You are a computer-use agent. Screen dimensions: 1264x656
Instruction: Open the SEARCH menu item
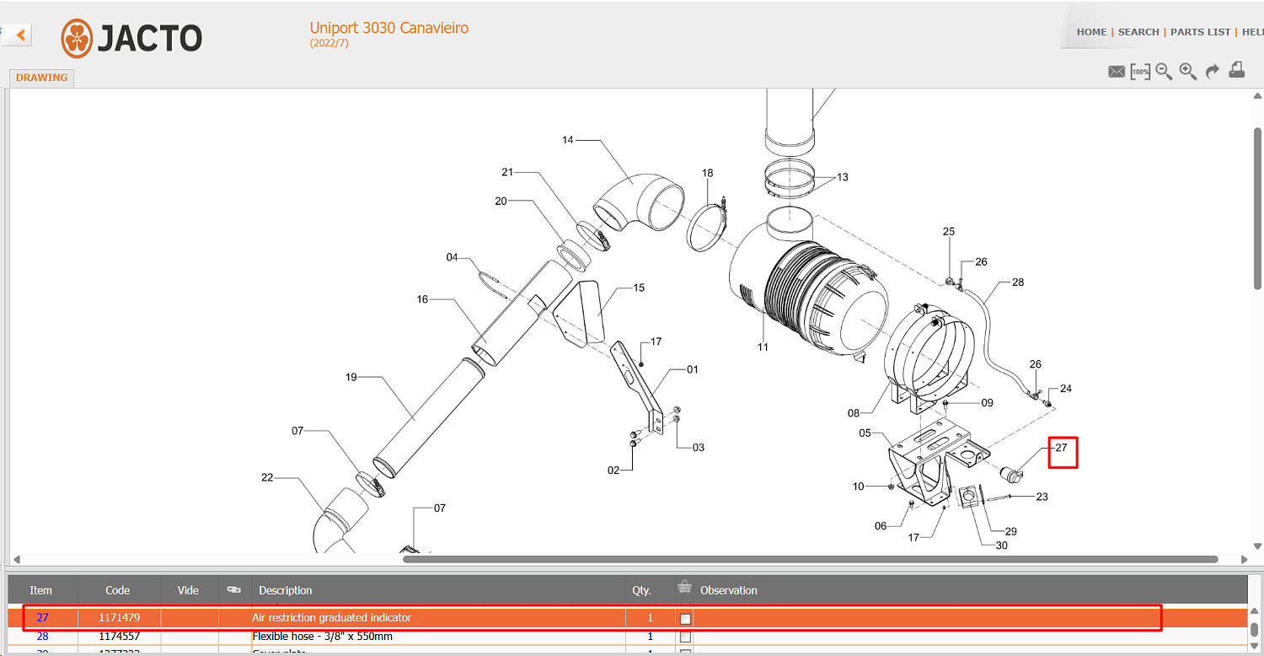coord(1138,32)
